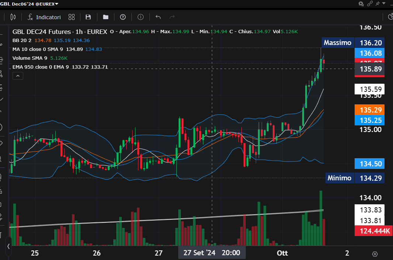The height and width of the screenshot is (260, 393).
Task: Open the feedback chat bubble icon
Action: pos(361,4)
